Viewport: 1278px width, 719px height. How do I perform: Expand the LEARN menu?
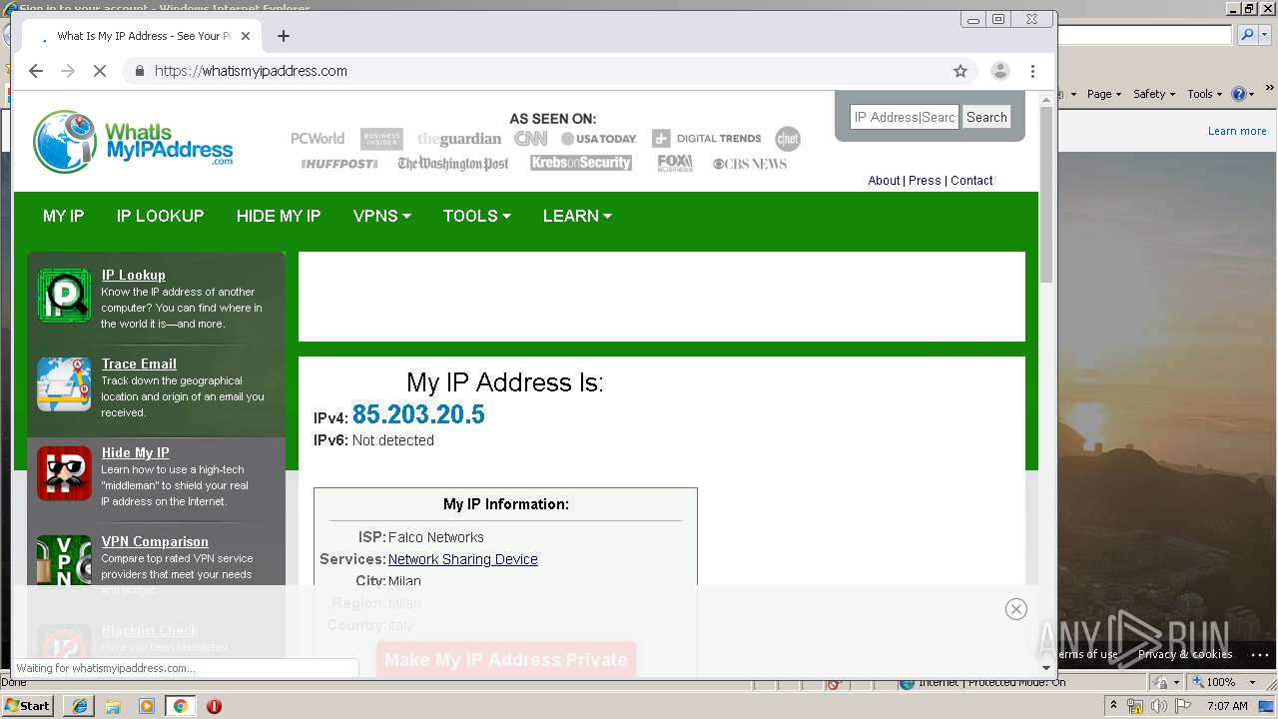click(x=577, y=216)
